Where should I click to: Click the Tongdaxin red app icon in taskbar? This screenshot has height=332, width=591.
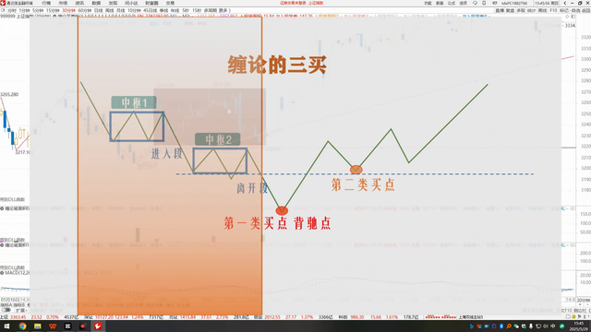point(98,326)
